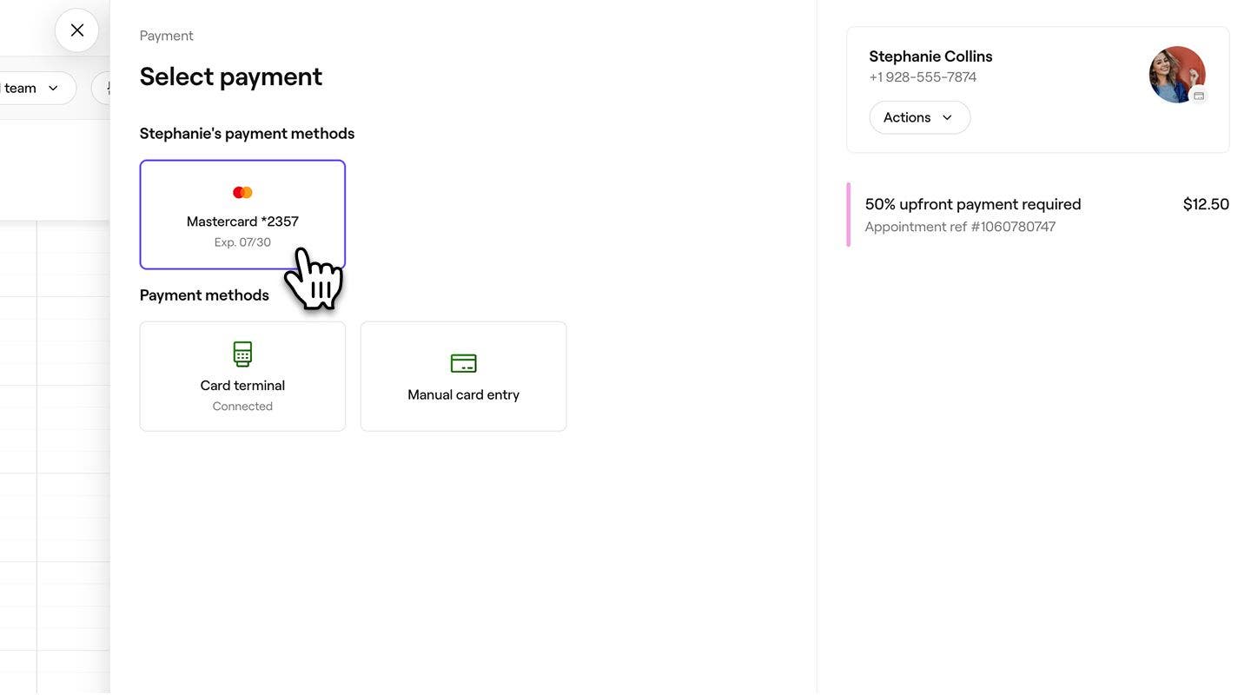1251x695 pixels.
Task: Click the Exp. 07/30 expiry text
Action: [242, 242]
